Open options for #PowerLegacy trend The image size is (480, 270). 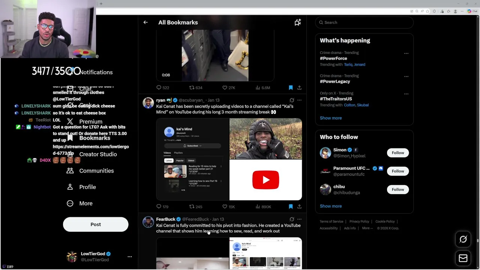(x=406, y=76)
